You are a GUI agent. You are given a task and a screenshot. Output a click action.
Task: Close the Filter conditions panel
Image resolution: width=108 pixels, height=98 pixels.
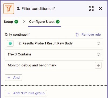tap(100, 9)
